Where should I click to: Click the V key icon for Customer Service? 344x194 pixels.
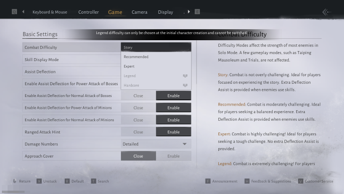point(301,181)
